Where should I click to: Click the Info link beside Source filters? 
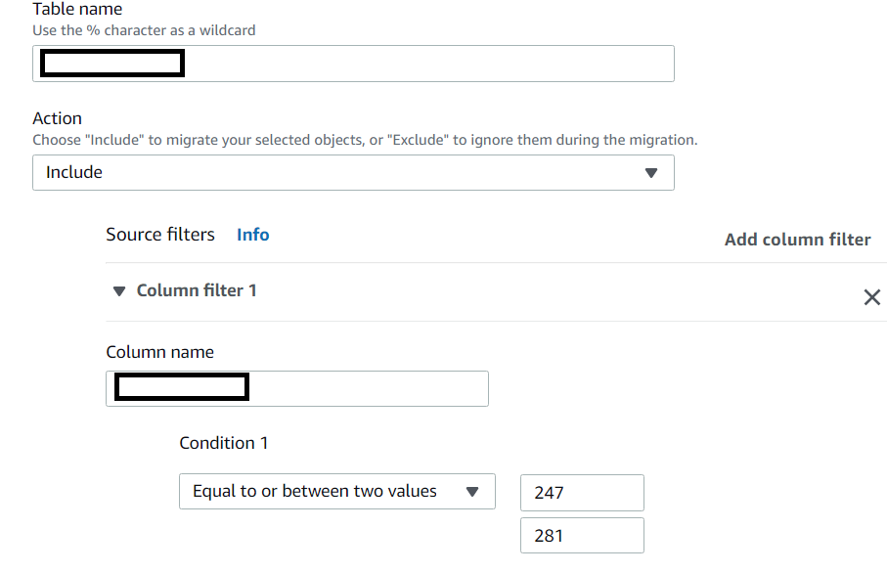(x=252, y=235)
